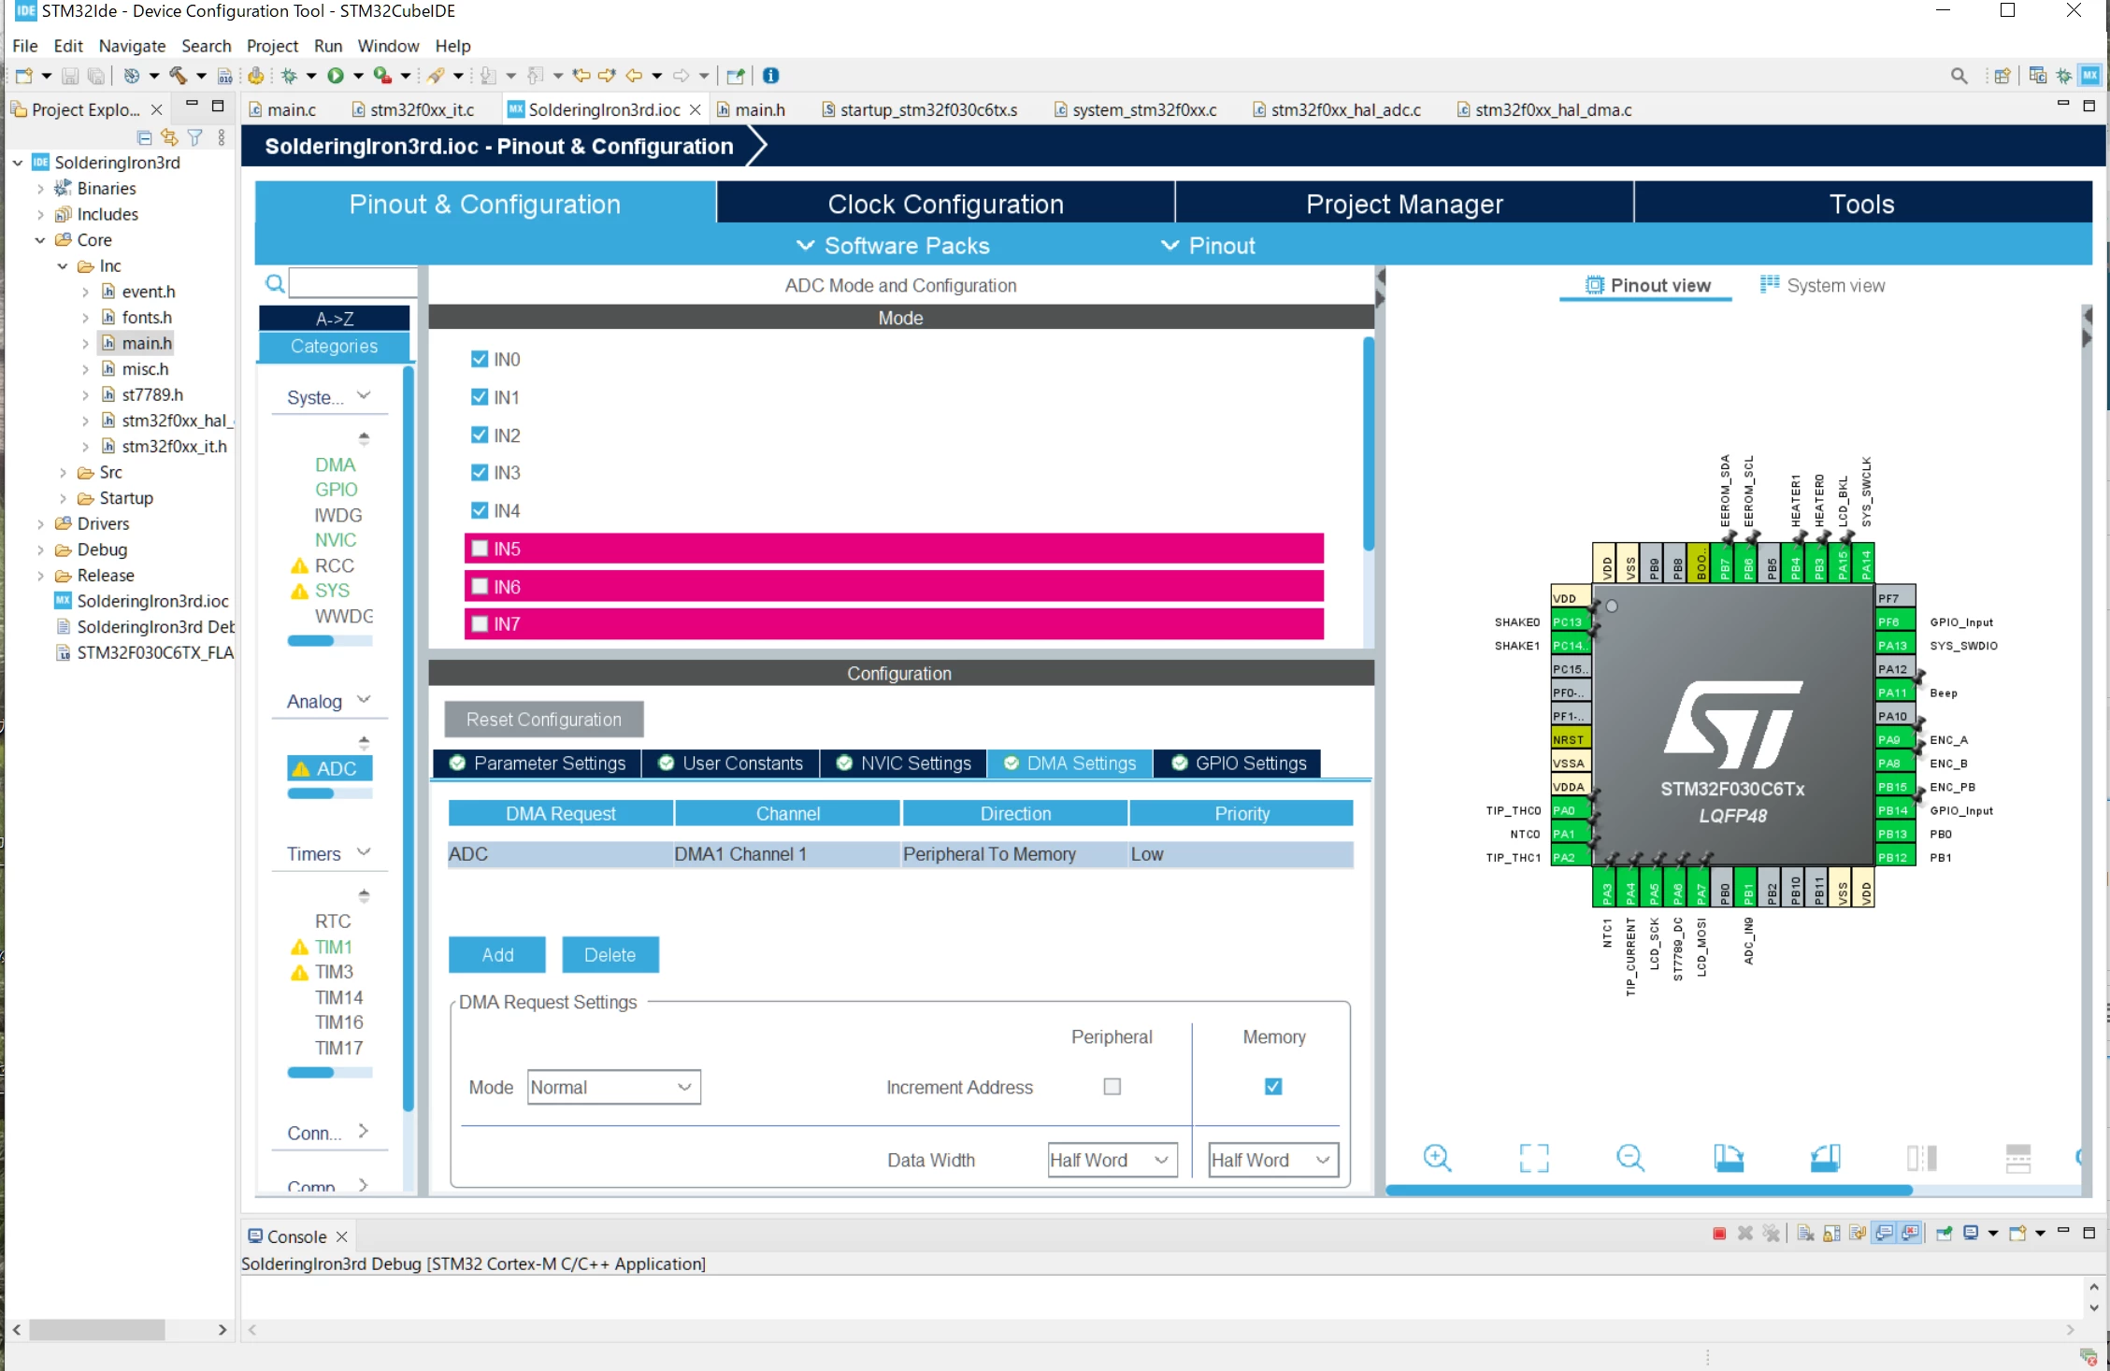Click the flashlight search tool icon
This screenshot has width=2110, height=1371.
coord(436,76)
